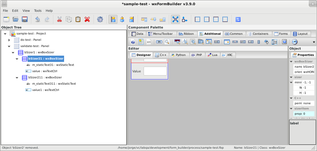Copy the selected sizer using the toolbar icon

coord(69,19)
